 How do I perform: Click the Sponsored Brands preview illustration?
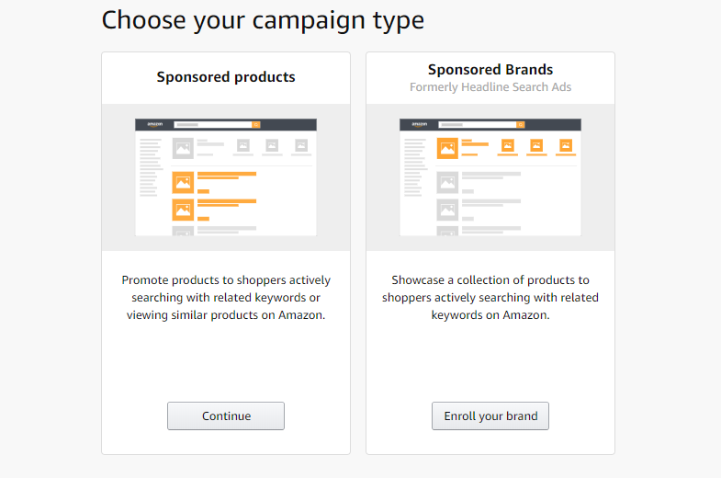point(490,177)
